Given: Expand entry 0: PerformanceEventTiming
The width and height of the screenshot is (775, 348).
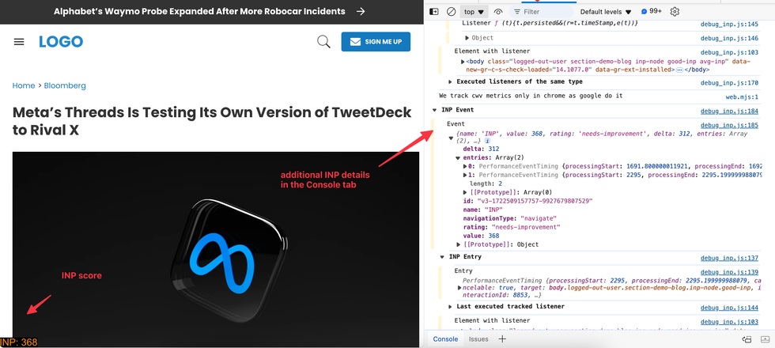Looking at the screenshot, I should [466, 167].
